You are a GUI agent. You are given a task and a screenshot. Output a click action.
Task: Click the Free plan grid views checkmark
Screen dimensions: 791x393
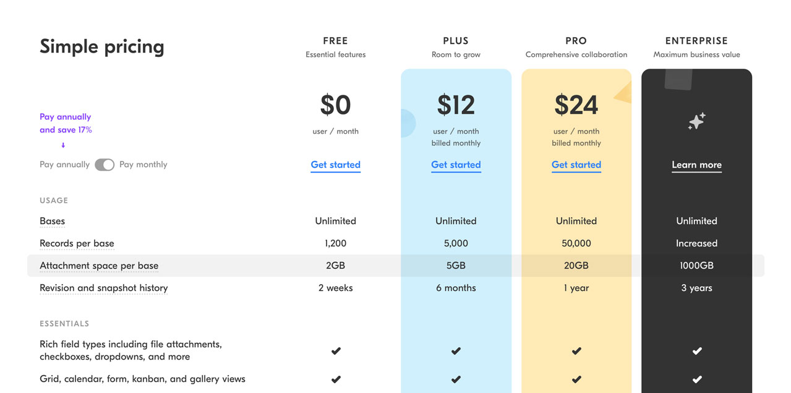point(336,379)
